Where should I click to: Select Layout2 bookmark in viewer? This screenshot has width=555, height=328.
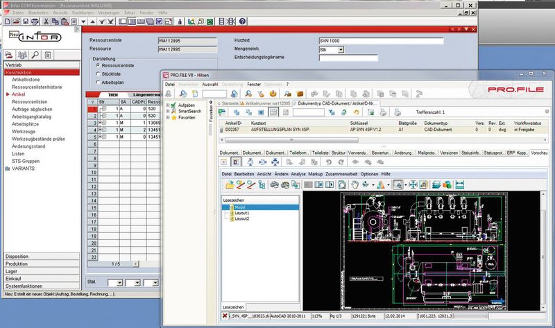241,218
